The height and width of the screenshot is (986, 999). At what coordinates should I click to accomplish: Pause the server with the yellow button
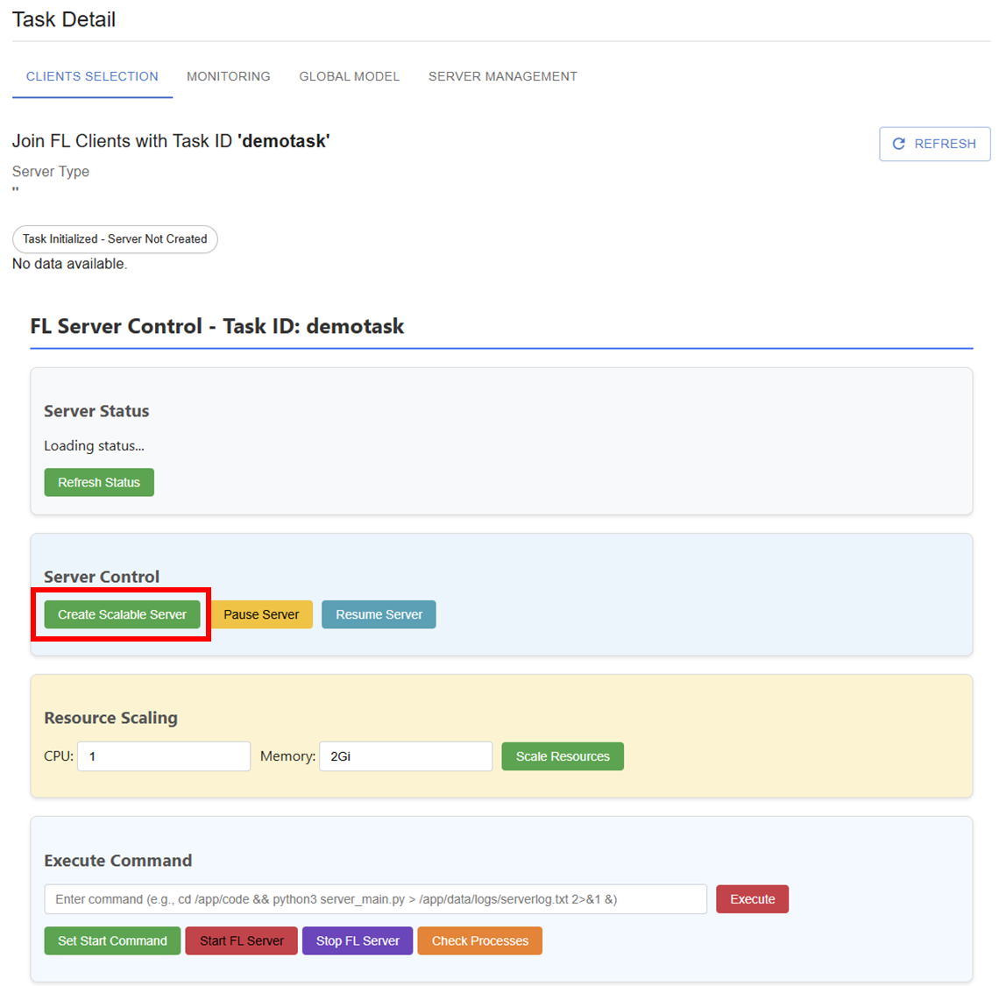(261, 614)
